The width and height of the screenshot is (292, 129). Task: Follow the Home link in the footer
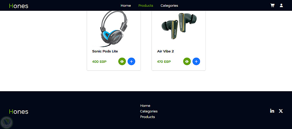[145, 106]
